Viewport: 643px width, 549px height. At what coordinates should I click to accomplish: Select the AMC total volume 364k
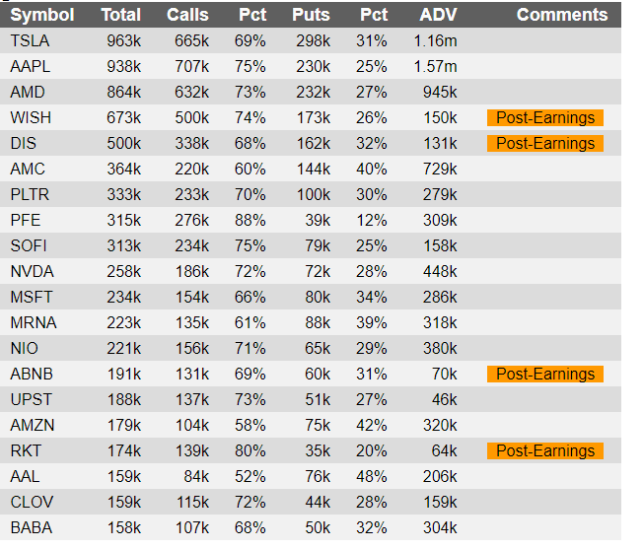(124, 169)
